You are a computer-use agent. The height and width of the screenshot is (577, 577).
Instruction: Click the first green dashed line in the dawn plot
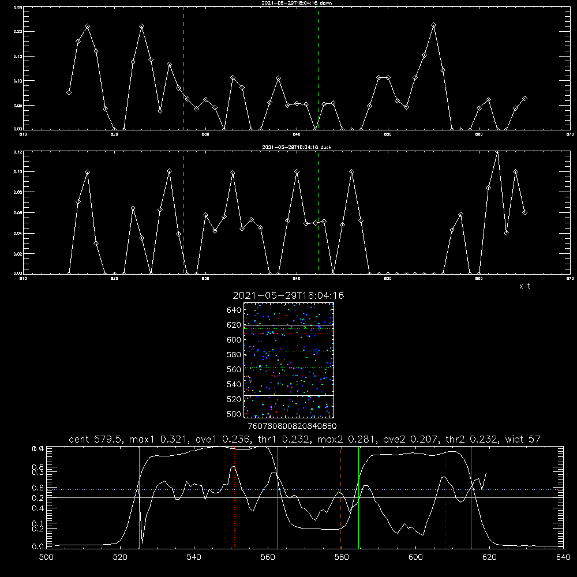click(184, 68)
